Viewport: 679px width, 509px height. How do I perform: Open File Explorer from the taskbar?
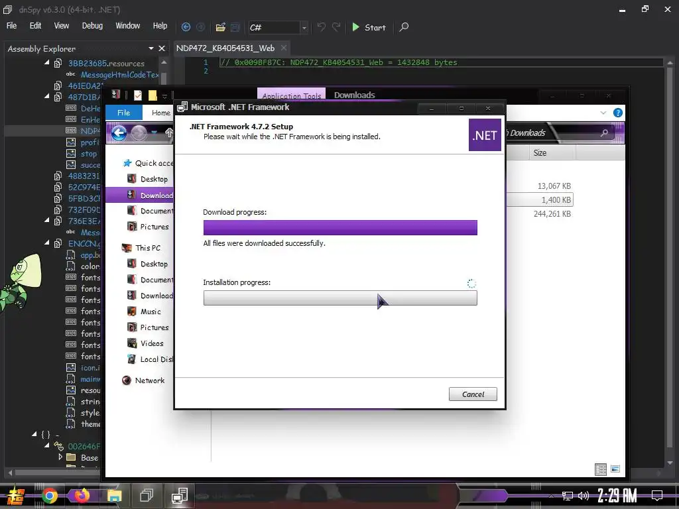114,496
